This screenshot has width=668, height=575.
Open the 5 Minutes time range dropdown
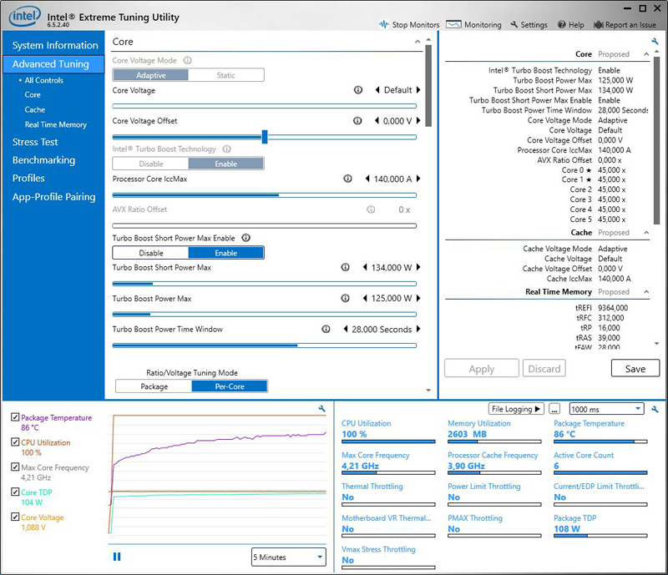[288, 557]
